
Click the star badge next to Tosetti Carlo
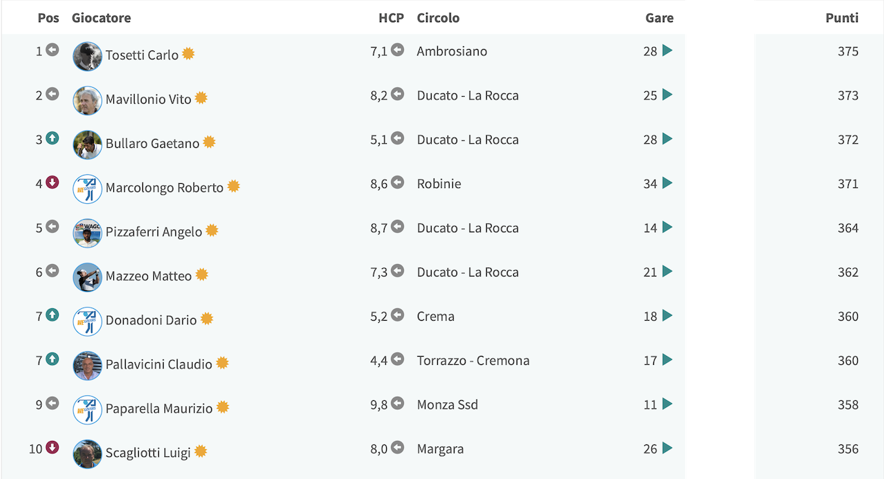188,54
